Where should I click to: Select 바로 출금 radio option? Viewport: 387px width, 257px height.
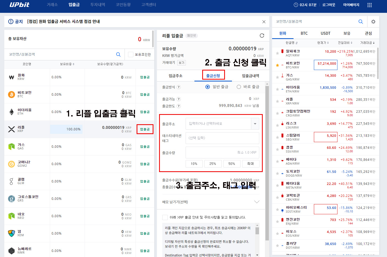tap(239, 87)
